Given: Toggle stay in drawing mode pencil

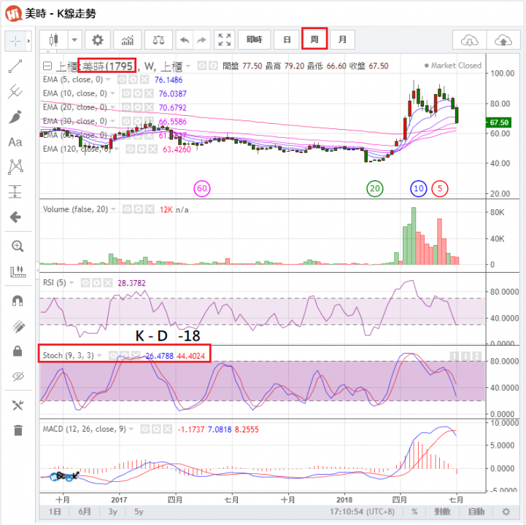Looking at the screenshot, I should pyautogui.click(x=18, y=326).
